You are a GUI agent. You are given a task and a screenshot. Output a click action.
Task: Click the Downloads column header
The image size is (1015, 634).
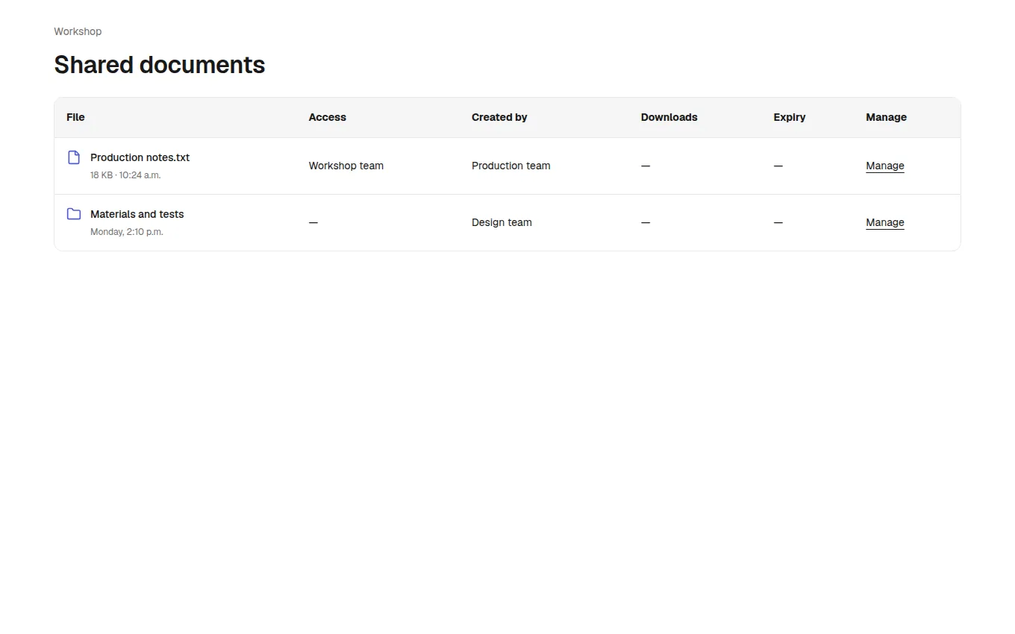[669, 117]
